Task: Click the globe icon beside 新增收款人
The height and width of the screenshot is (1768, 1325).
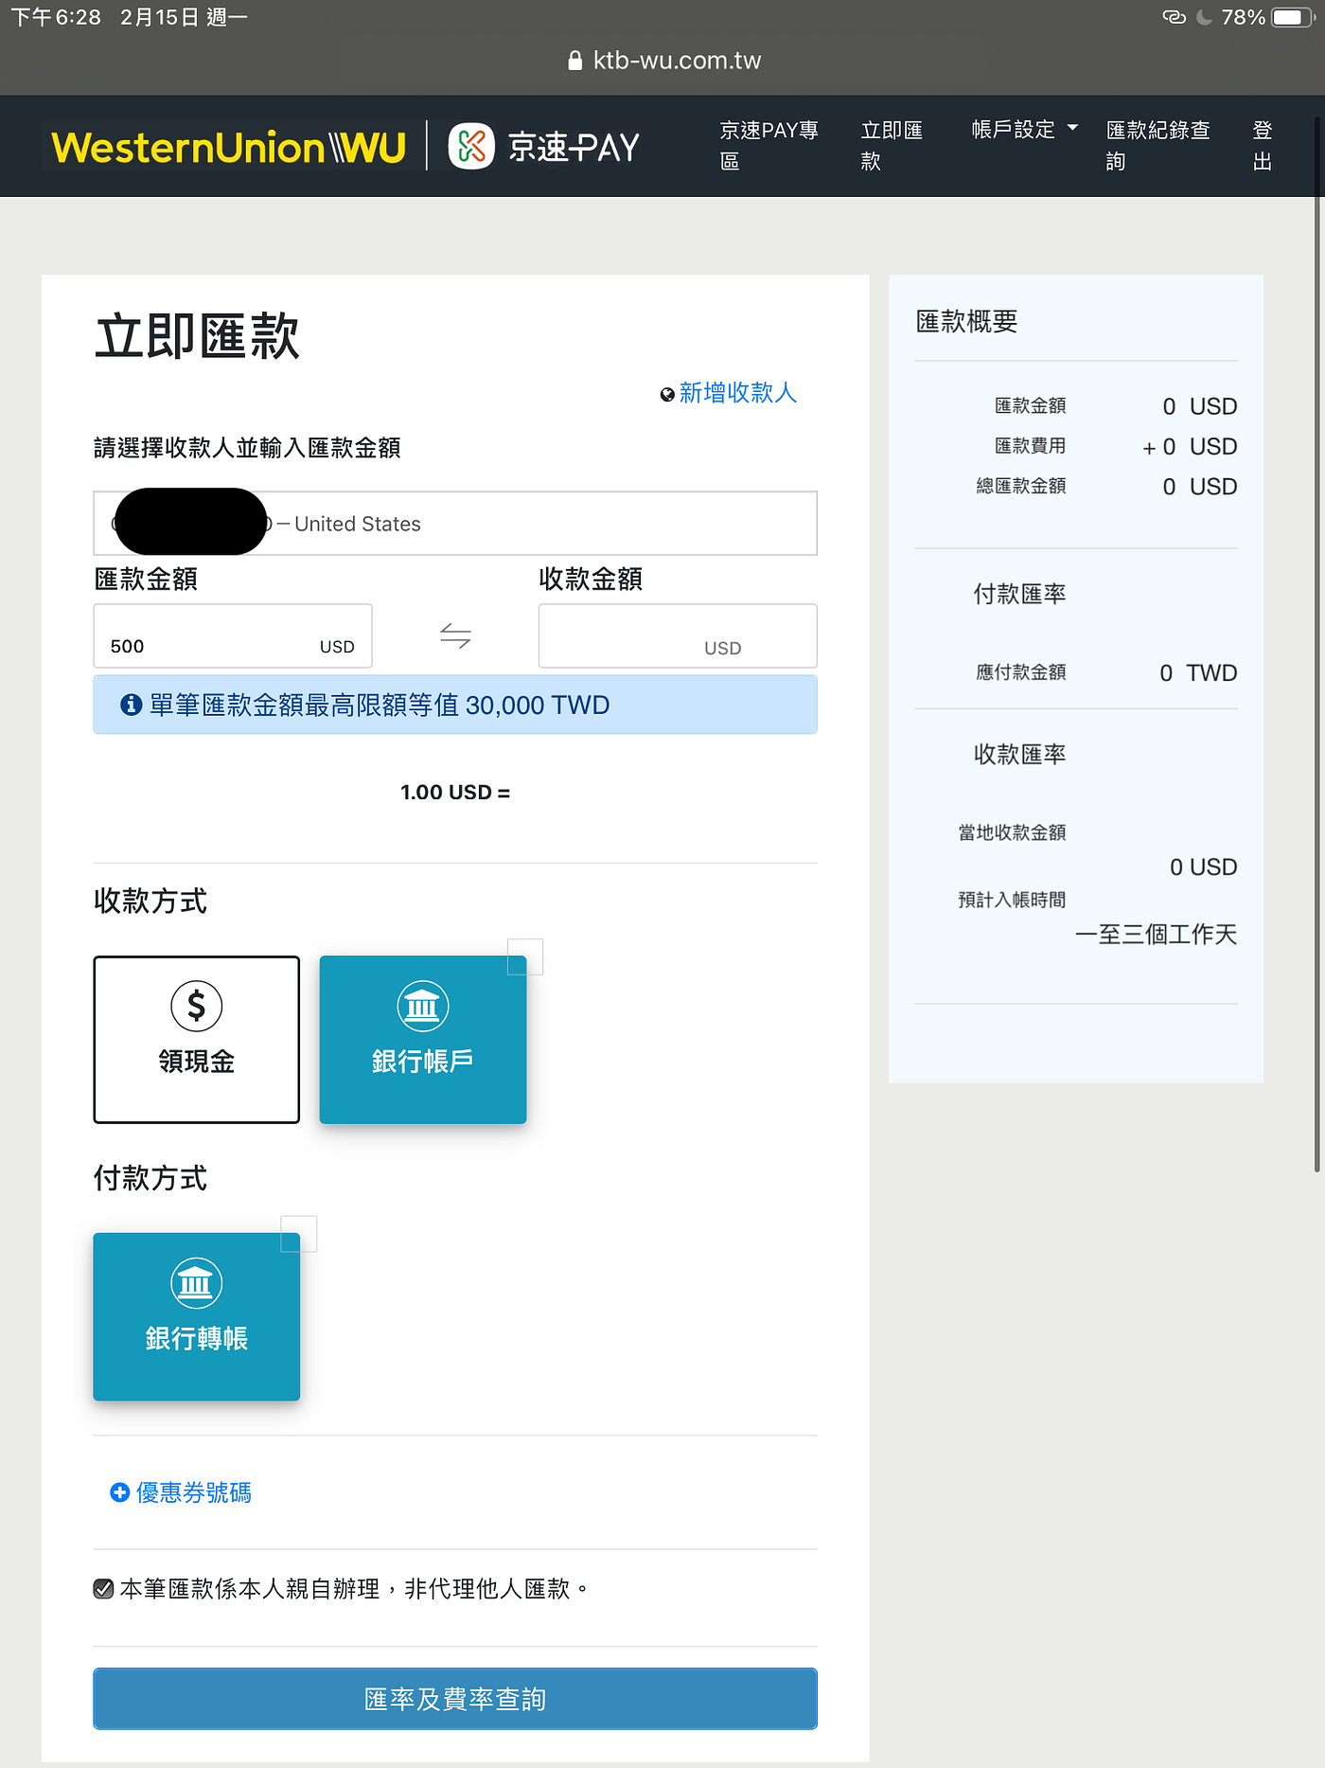Action: [x=667, y=394]
